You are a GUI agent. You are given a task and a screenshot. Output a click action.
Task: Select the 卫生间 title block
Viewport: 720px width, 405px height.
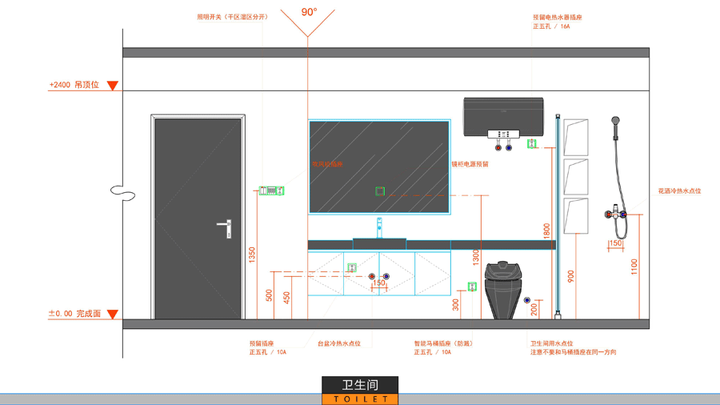click(360, 385)
